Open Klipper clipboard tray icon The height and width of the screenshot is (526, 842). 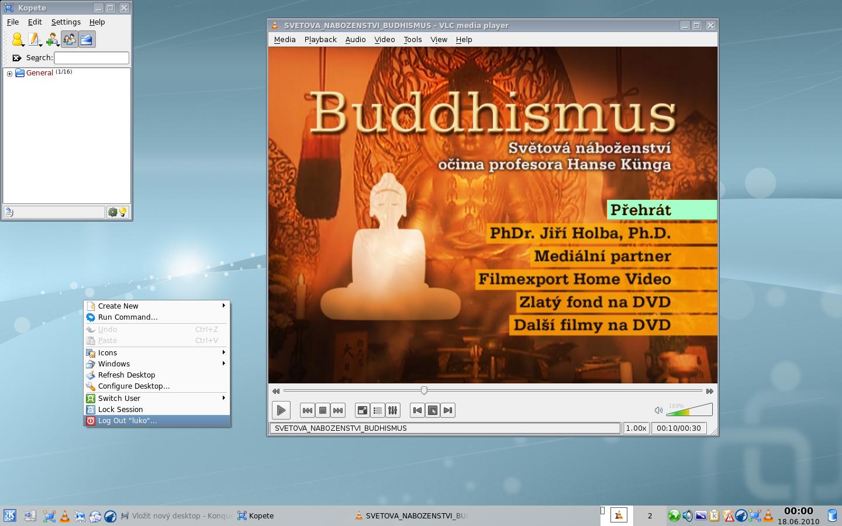[714, 515]
